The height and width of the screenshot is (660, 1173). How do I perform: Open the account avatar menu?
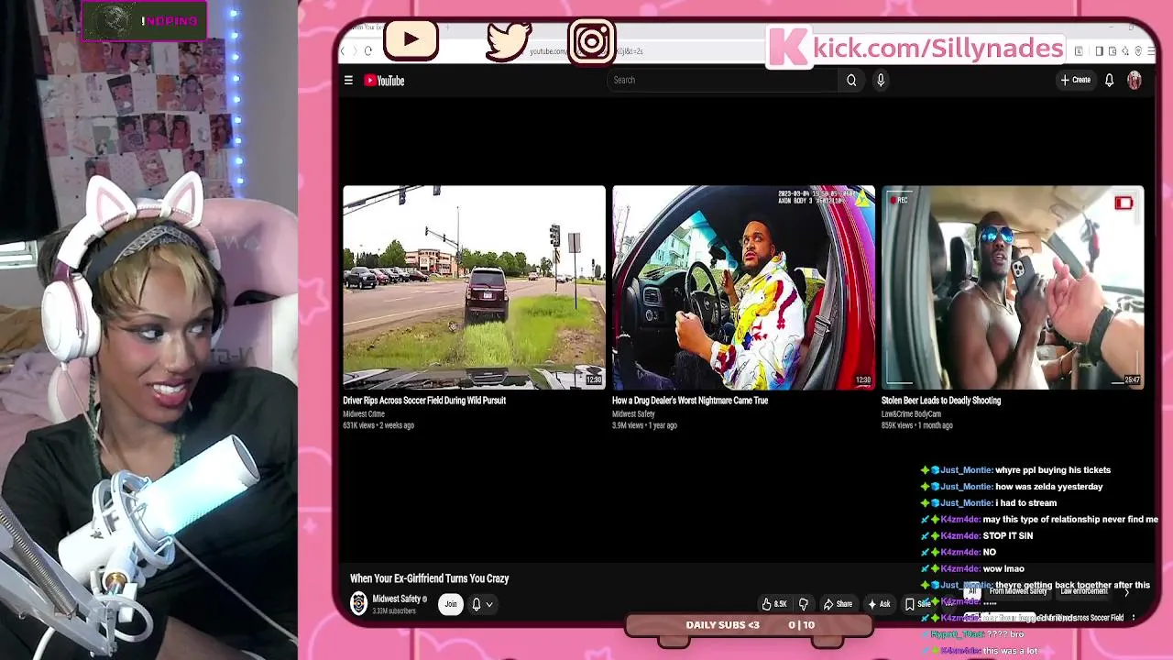(1135, 80)
